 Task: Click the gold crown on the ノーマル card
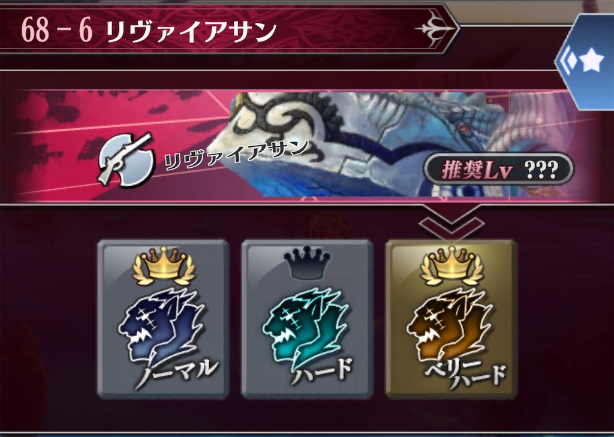click(x=164, y=265)
